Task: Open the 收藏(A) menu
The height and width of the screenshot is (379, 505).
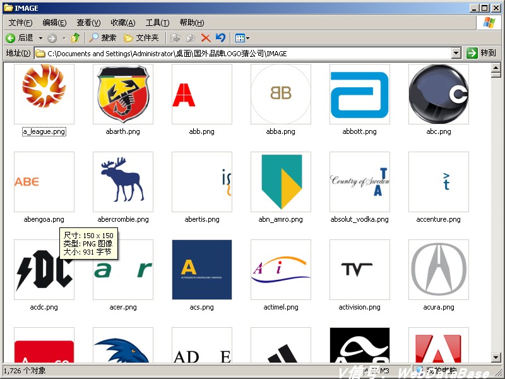Action: point(122,23)
